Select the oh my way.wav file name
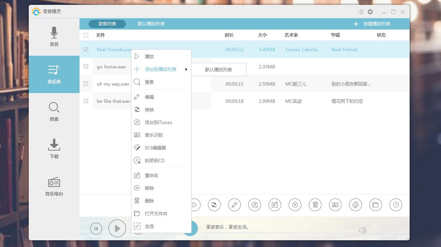The image size is (441, 247). (113, 84)
